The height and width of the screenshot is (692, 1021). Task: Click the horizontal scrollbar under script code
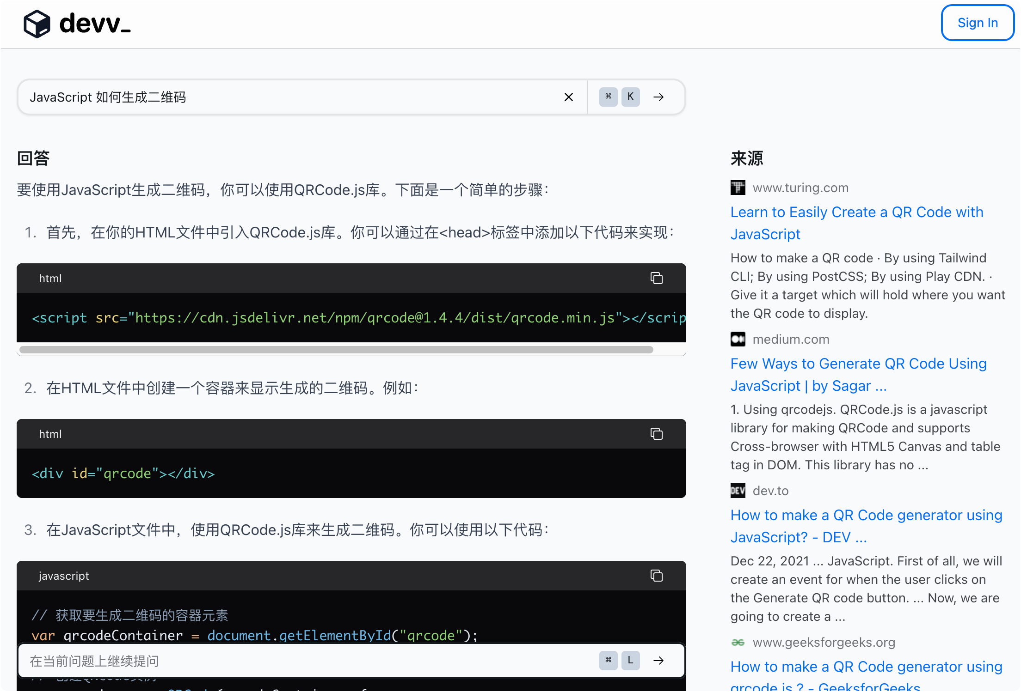(336, 350)
